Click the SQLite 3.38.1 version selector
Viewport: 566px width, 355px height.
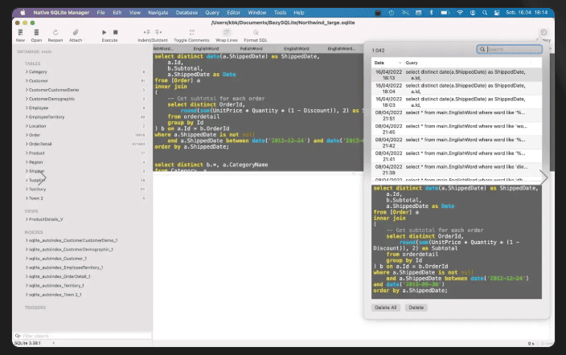click(35, 343)
